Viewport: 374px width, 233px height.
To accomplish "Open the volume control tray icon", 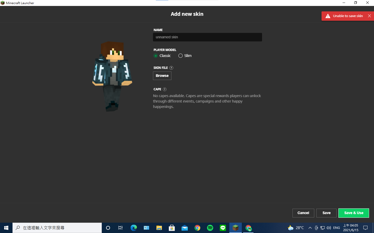I will point(329,228).
